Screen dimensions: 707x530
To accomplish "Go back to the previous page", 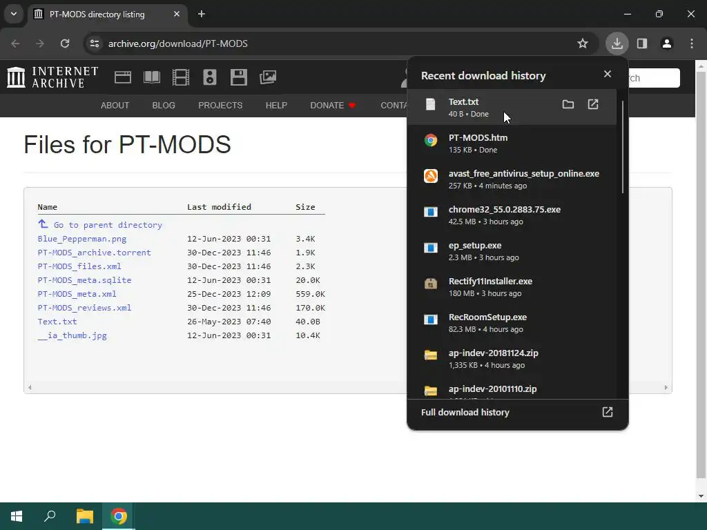I will point(15,43).
